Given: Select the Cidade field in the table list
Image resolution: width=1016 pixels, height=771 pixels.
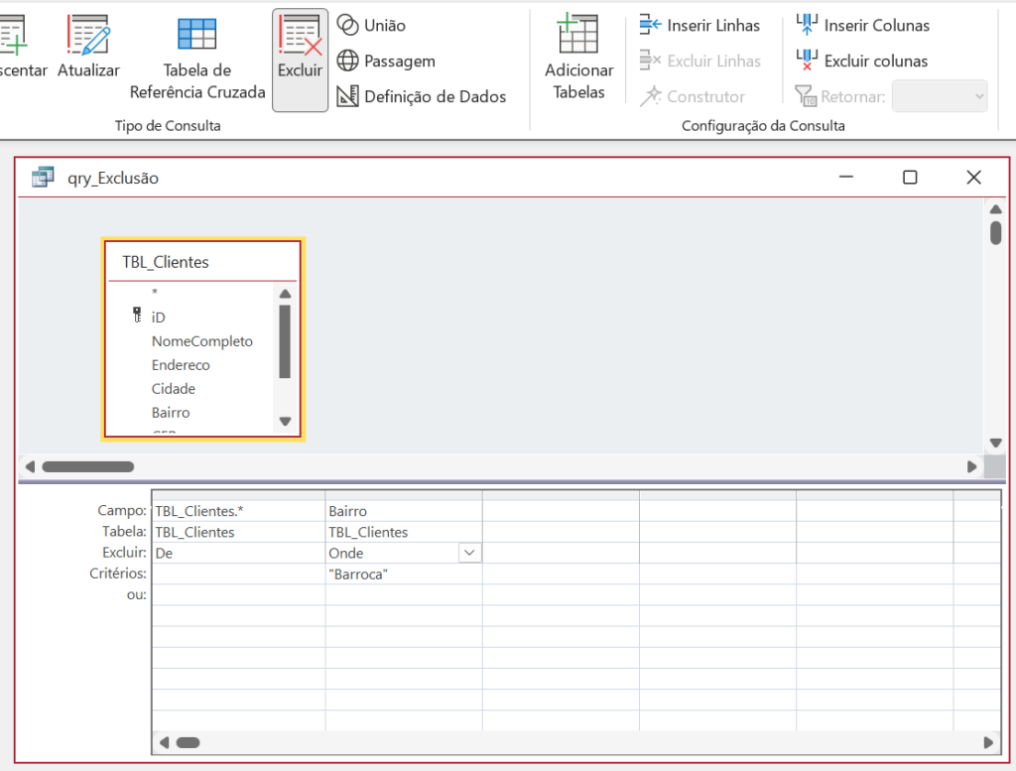Looking at the screenshot, I should click(174, 389).
